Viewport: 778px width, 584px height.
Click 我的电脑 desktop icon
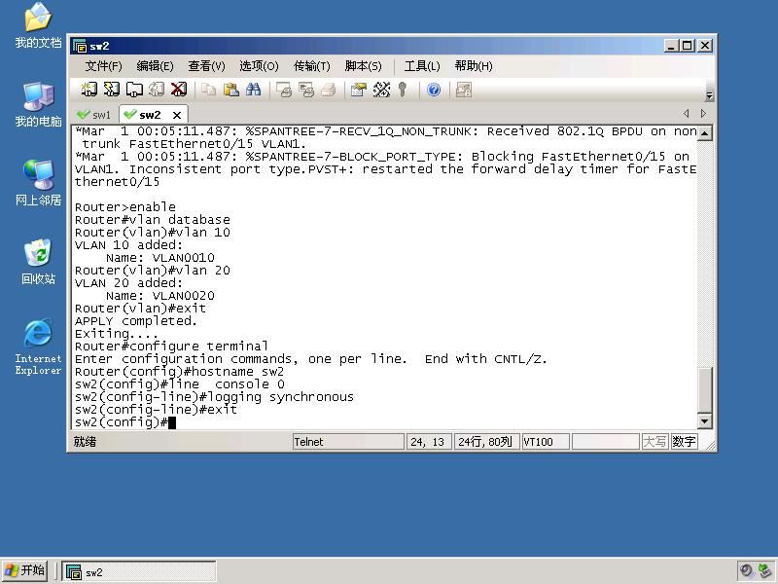tap(38, 105)
